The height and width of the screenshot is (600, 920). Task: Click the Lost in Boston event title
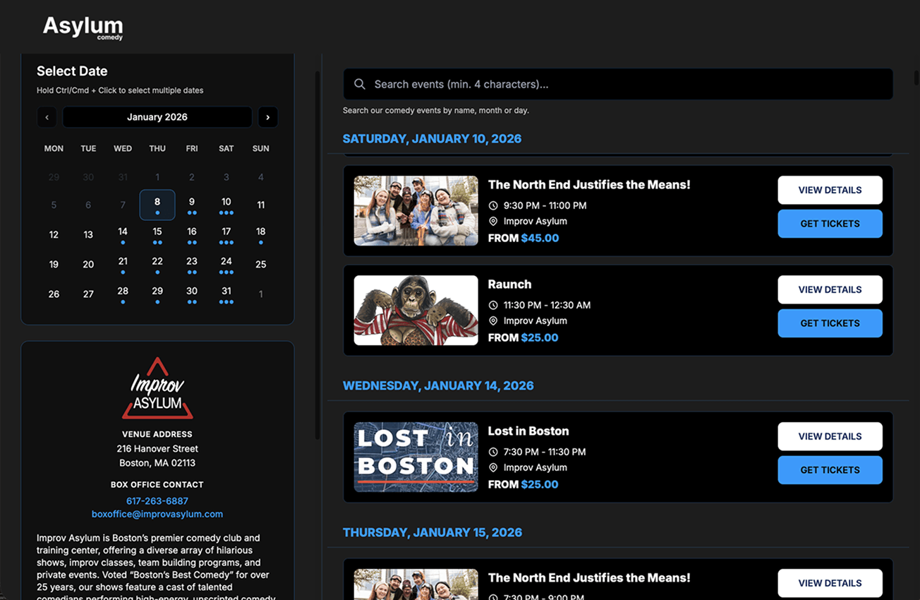click(528, 431)
